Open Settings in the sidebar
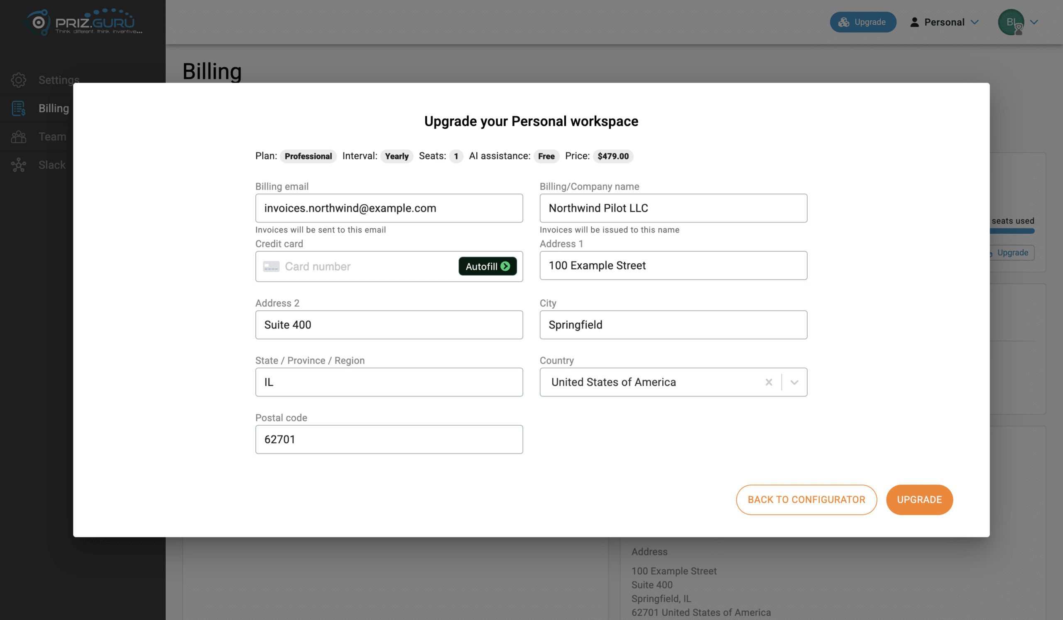 pyautogui.click(x=59, y=80)
